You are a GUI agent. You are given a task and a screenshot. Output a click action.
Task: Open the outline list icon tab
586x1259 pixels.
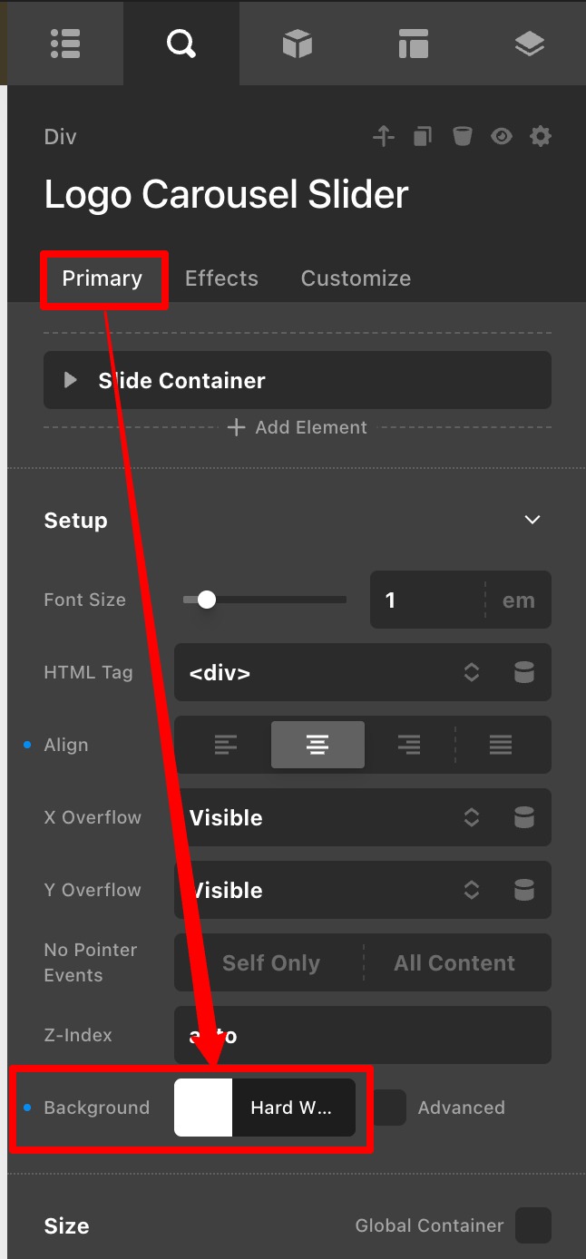tap(65, 43)
